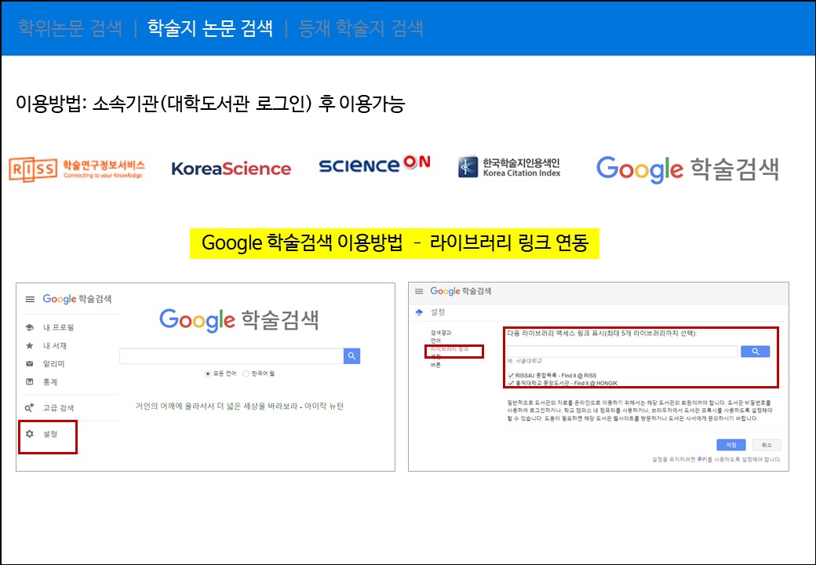This screenshot has width=816, height=565.
Task: Select 라이브러리 링크 in settings menu
Action: point(449,349)
